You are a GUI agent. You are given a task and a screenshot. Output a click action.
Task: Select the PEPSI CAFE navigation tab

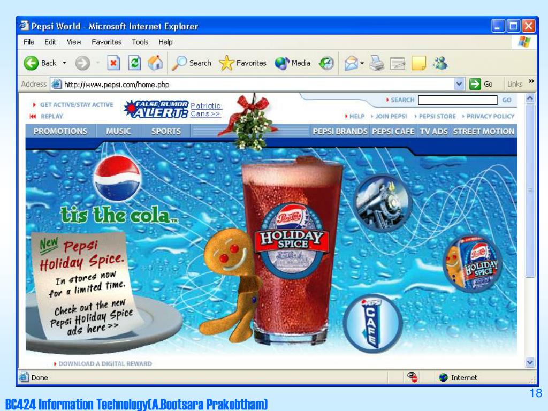(393, 131)
